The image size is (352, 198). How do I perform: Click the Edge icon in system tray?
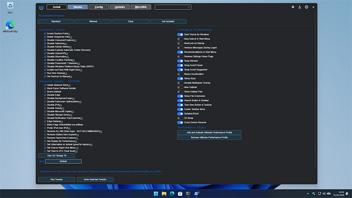[x=314, y=193]
